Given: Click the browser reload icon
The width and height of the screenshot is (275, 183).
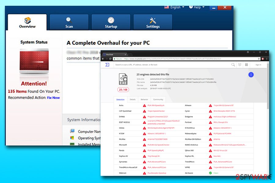Looking at the screenshot, I should point(110,59).
